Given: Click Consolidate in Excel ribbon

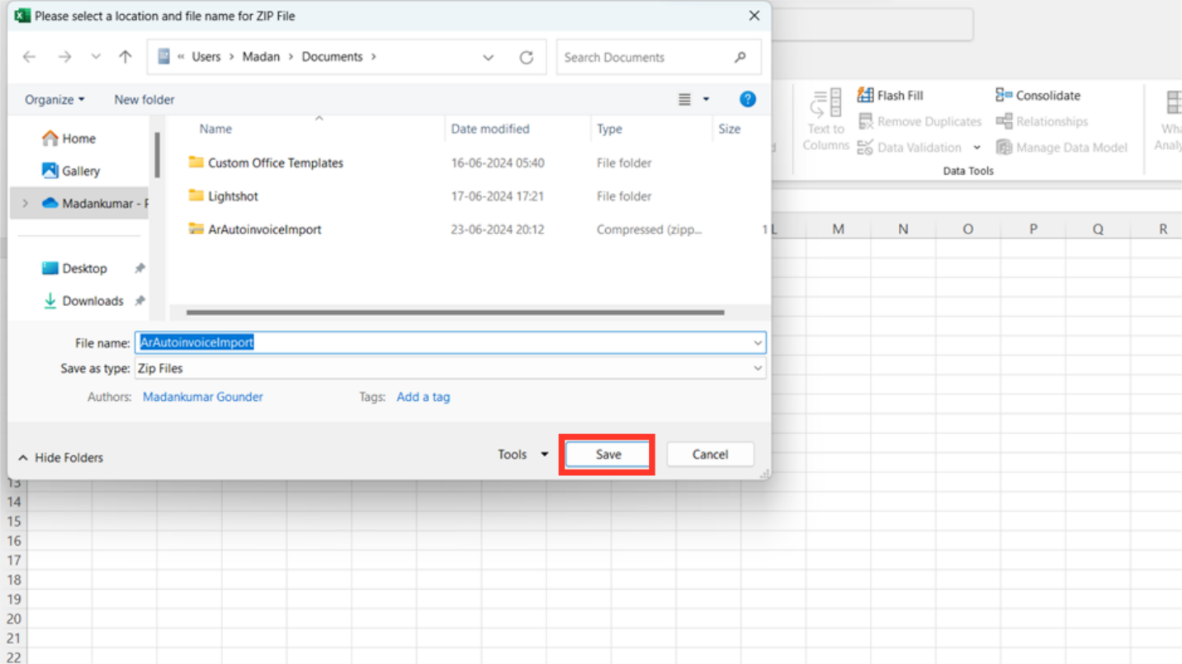Looking at the screenshot, I should click(x=1038, y=96).
